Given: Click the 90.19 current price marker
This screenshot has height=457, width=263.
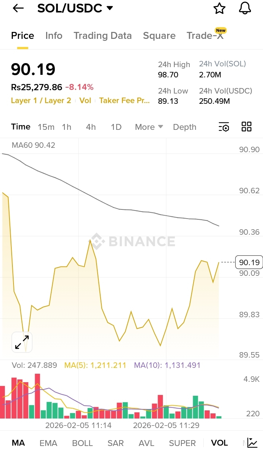Looking at the screenshot, I should [249, 262].
